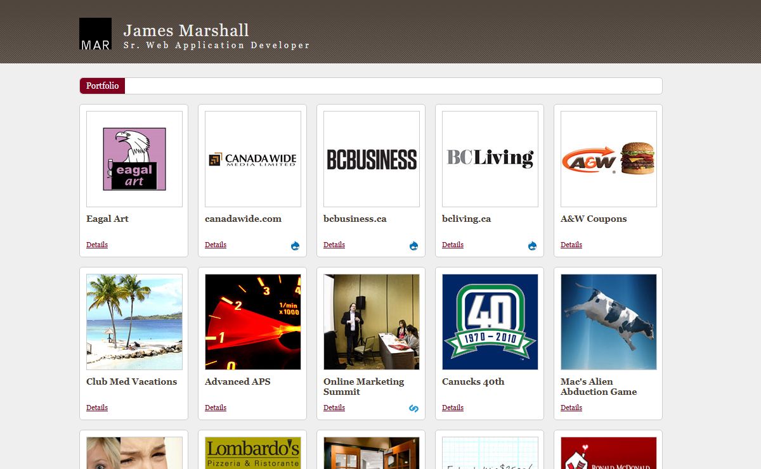Open Details for canadawide.com

click(x=216, y=245)
